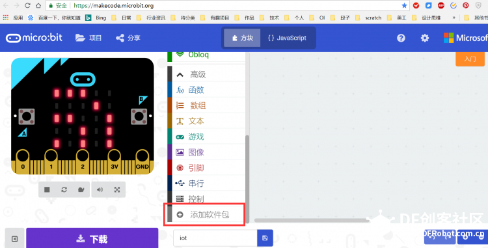The width and height of the screenshot is (488, 248).
Task: Collapse the simulator side panel
Action: [14, 239]
